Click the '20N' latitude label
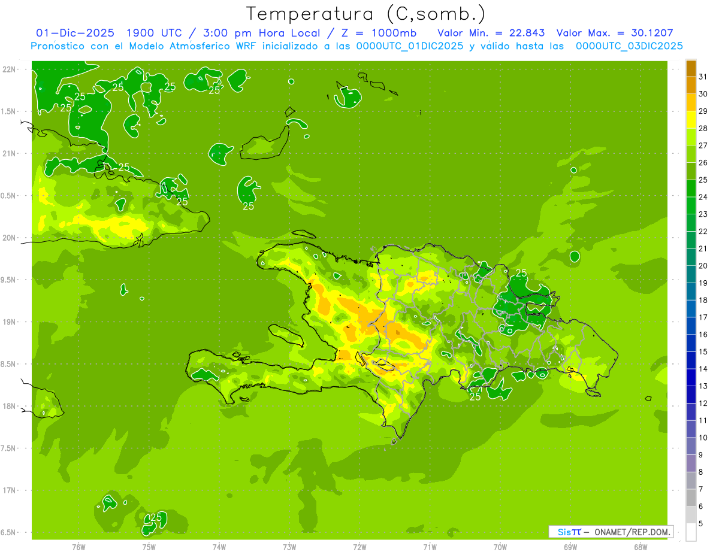Viewport: 719px width, 555px height. click(x=10, y=238)
